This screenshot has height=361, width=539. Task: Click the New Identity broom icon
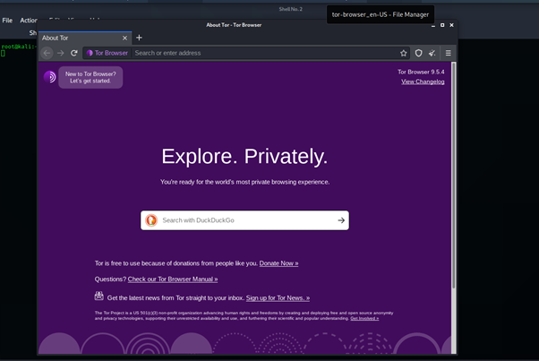click(432, 53)
